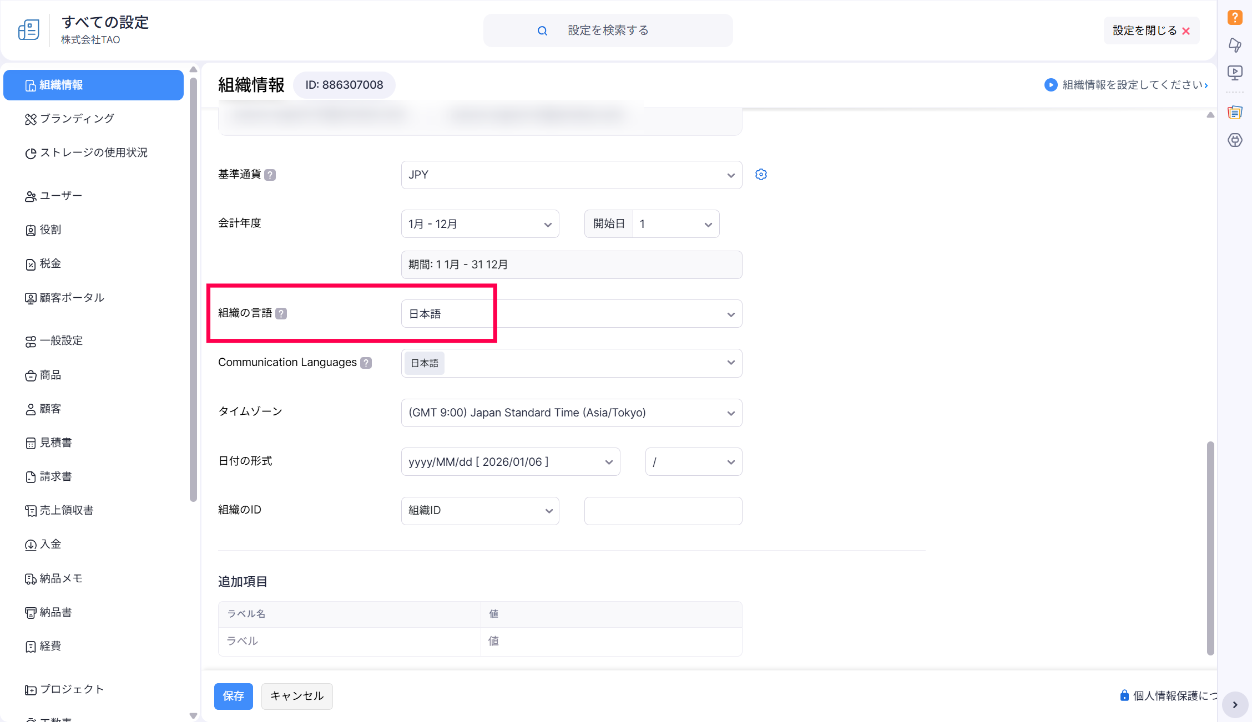Open the 会計年度 1月 - 12月 dropdown

click(479, 224)
